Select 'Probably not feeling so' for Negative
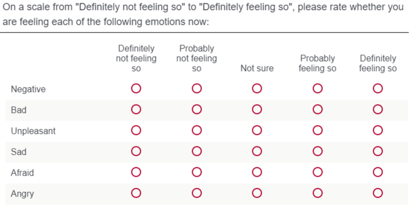Screen dimensions: 411x223 [x=197, y=89]
